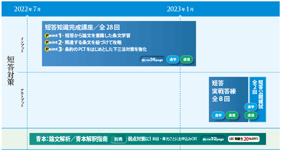Select text 関連する条文を紐づけて攻略
This screenshot has height=152, width=283.
click(93, 42)
